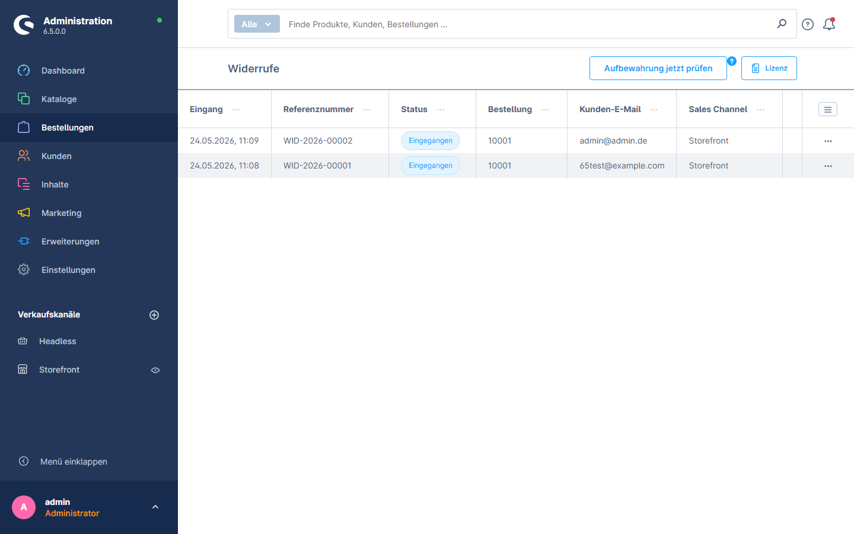Click reference WID-2026-00001
This screenshot has height=534, width=854.
[317, 166]
